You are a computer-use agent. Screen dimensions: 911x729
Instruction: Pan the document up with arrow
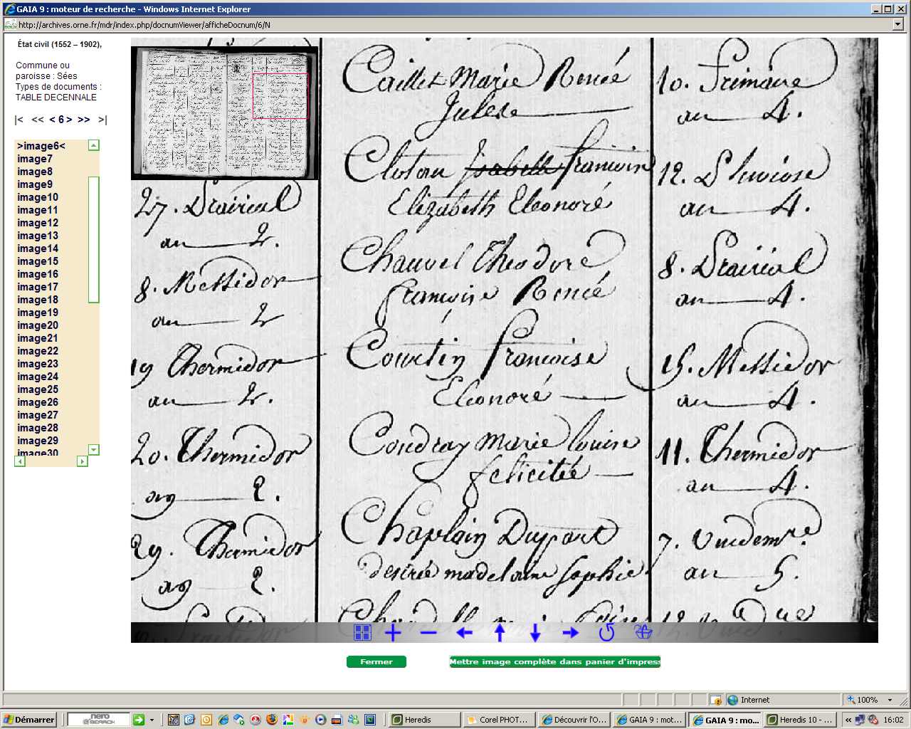[x=500, y=632]
